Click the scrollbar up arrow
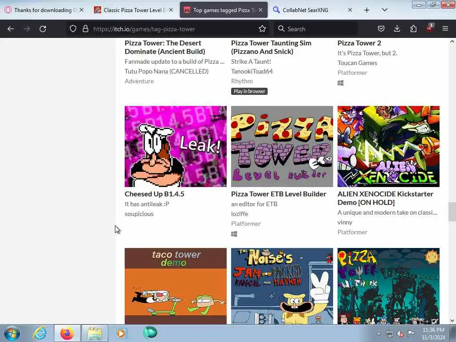 coord(452,41)
